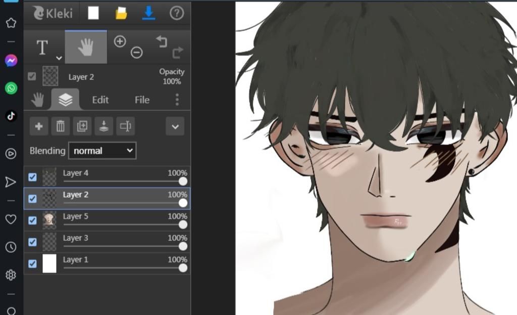
Task: Open the TikTok sidebar icon
Action: (11, 116)
